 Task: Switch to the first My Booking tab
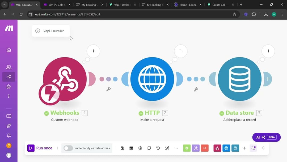(90, 5)
